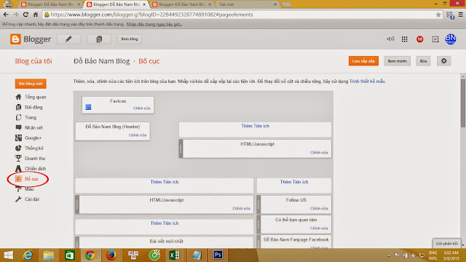Edit the header-area HTML/Javascript widget

point(319,152)
